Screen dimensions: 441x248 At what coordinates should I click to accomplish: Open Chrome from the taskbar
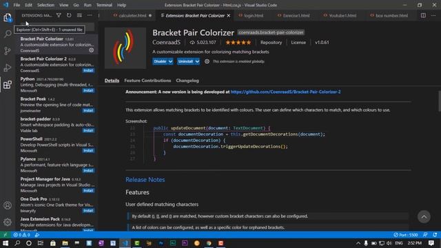coord(209,243)
